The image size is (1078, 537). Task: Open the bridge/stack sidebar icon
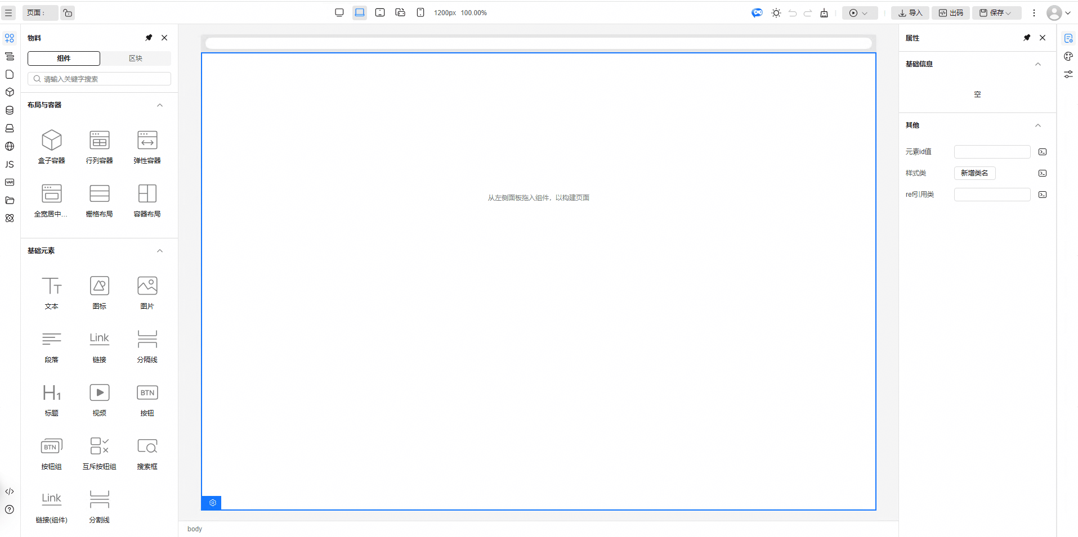[10, 128]
